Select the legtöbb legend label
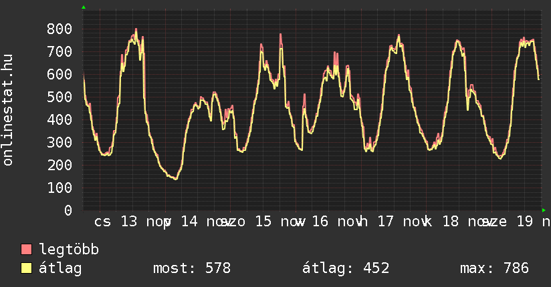 click(69, 250)
